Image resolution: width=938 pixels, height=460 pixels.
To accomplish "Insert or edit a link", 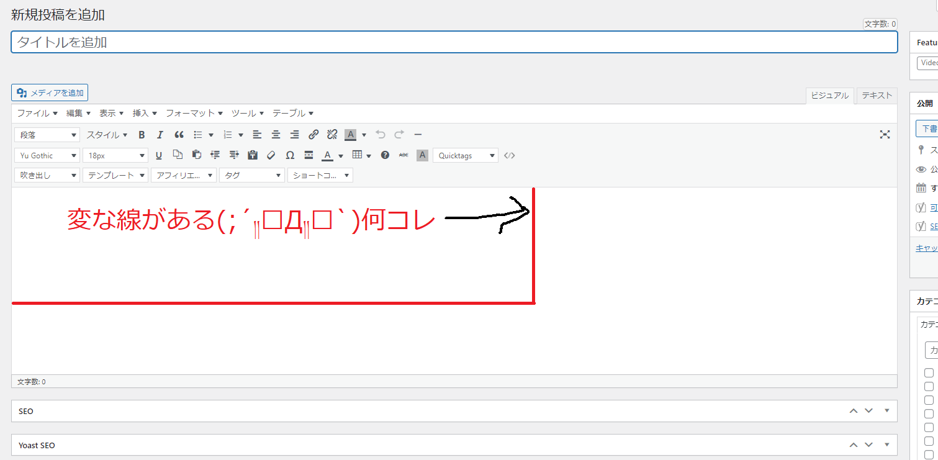I will tap(313, 135).
